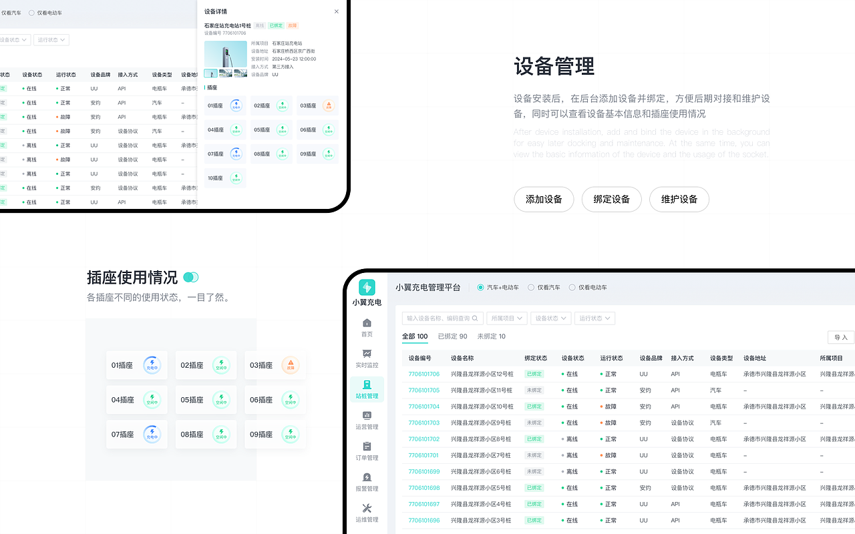Toggle the switch next to 插座使用情况
This screenshot has width=855, height=534.
192,276
